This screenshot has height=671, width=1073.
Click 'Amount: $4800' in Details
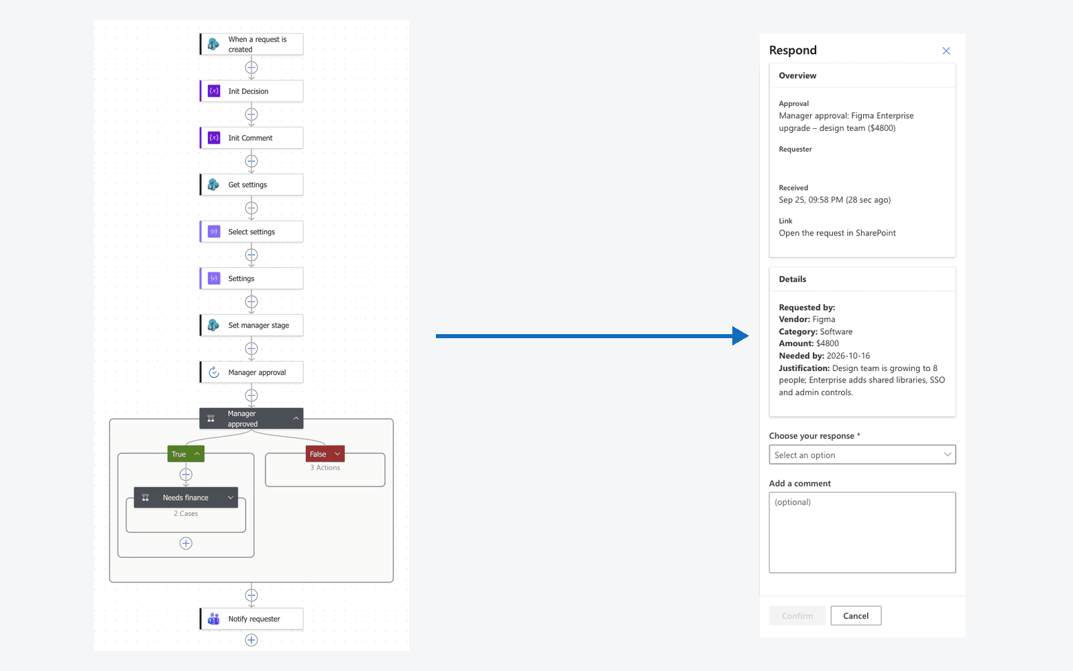809,344
